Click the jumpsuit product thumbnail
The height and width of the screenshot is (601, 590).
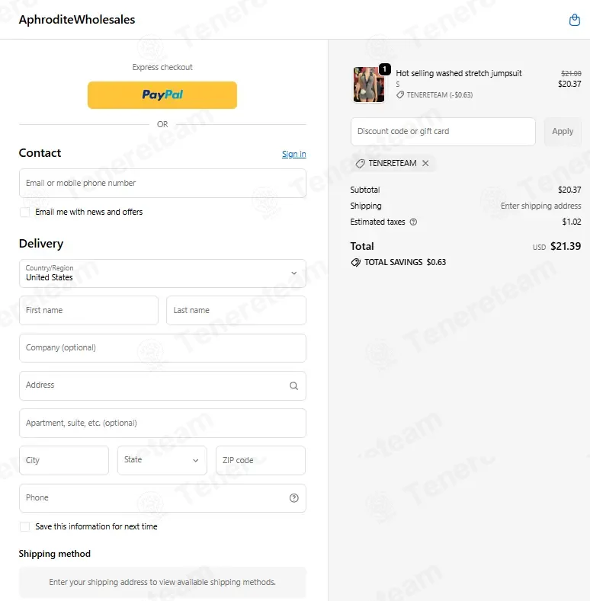click(369, 85)
